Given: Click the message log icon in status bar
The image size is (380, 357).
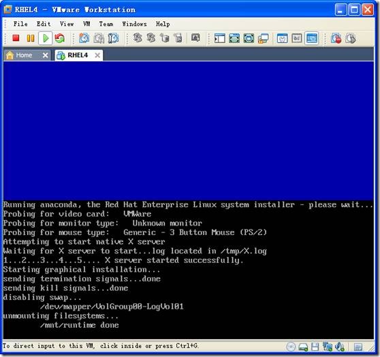Looking at the screenshot, I should click(358, 347).
